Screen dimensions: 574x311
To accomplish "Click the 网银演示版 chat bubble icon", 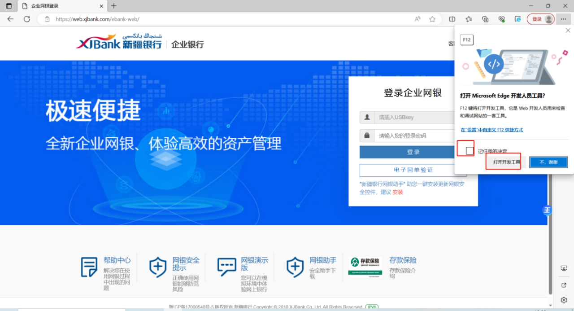I will (226, 267).
